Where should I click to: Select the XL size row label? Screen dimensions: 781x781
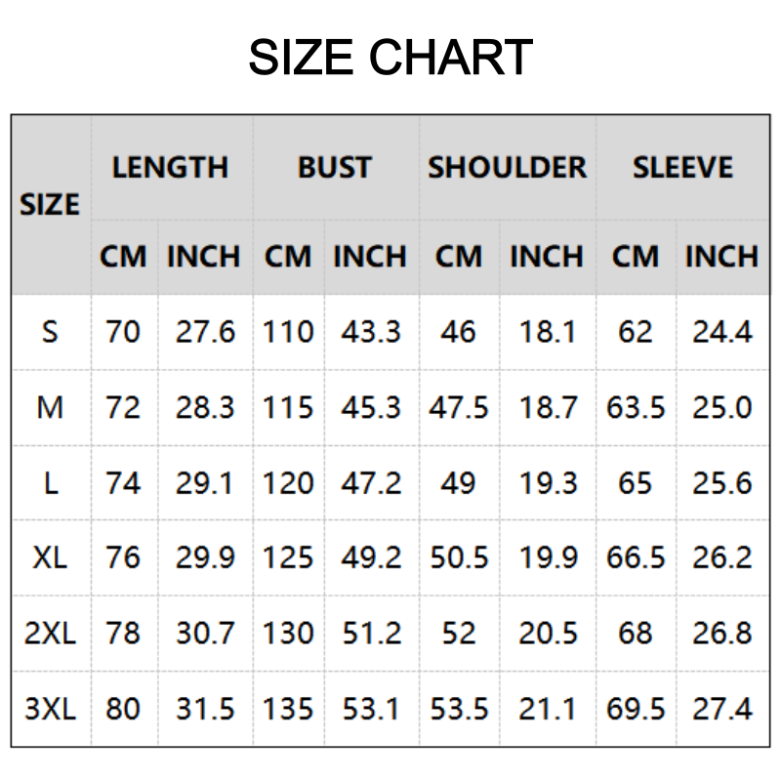[x=50, y=558]
